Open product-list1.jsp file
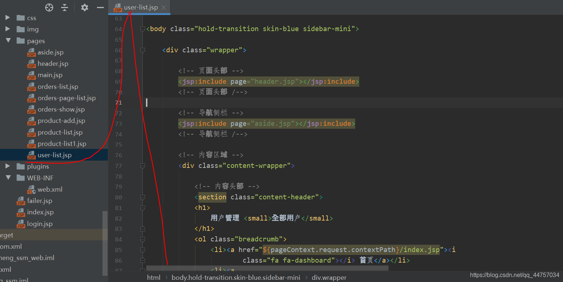Image resolution: width=563 pixels, height=282 pixels. [62, 144]
